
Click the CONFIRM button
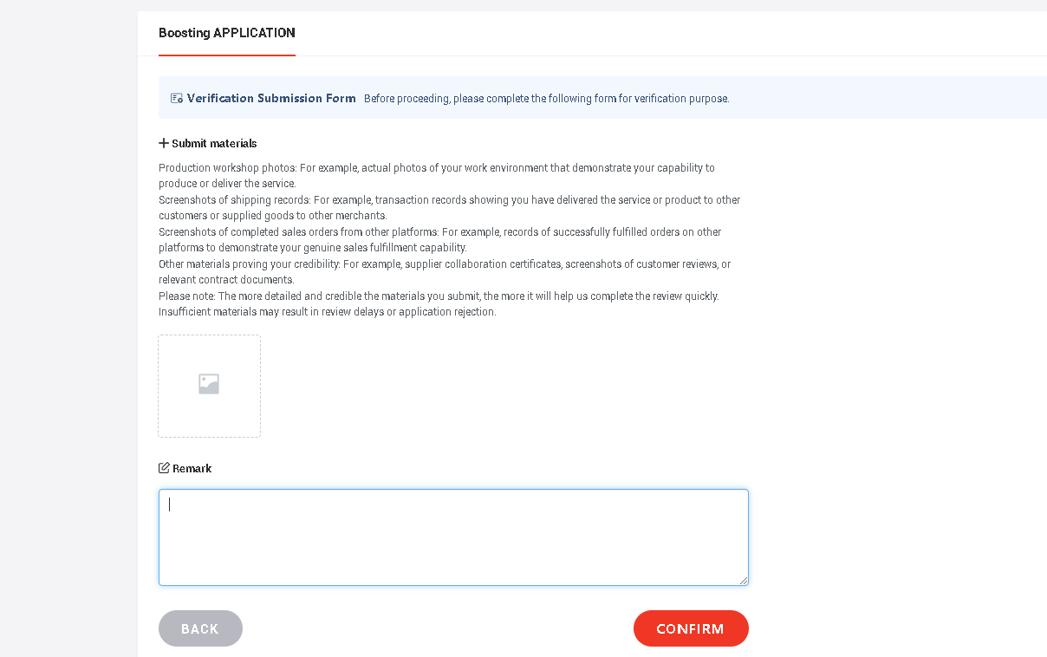[691, 628]
